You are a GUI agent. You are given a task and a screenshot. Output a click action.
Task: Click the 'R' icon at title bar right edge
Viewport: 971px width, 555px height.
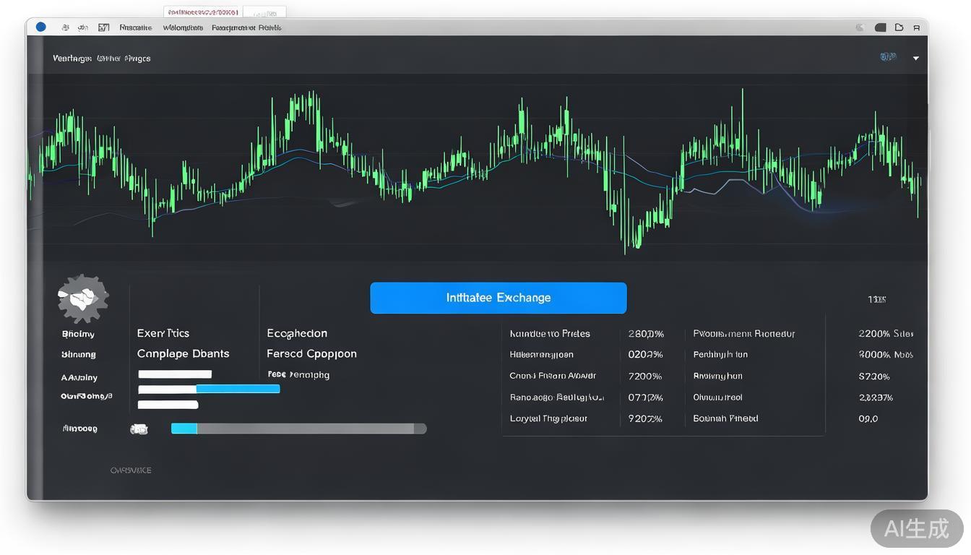point(917,27)
